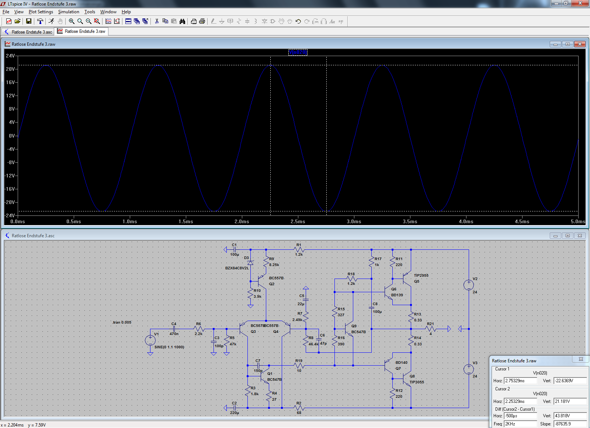Select the Place Diode icon
590x428 pixels.
[x=264, y=21]
